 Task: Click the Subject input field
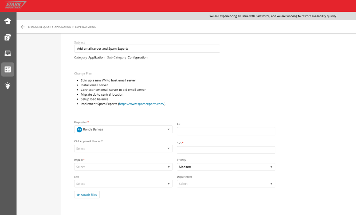pyautogui.click(x=147, y=49)
